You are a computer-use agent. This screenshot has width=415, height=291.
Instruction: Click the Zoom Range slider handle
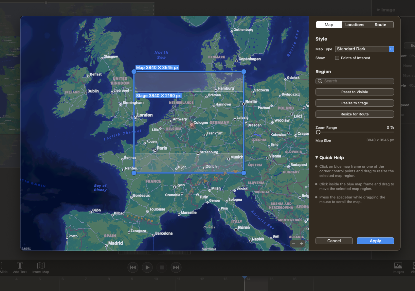318,132
